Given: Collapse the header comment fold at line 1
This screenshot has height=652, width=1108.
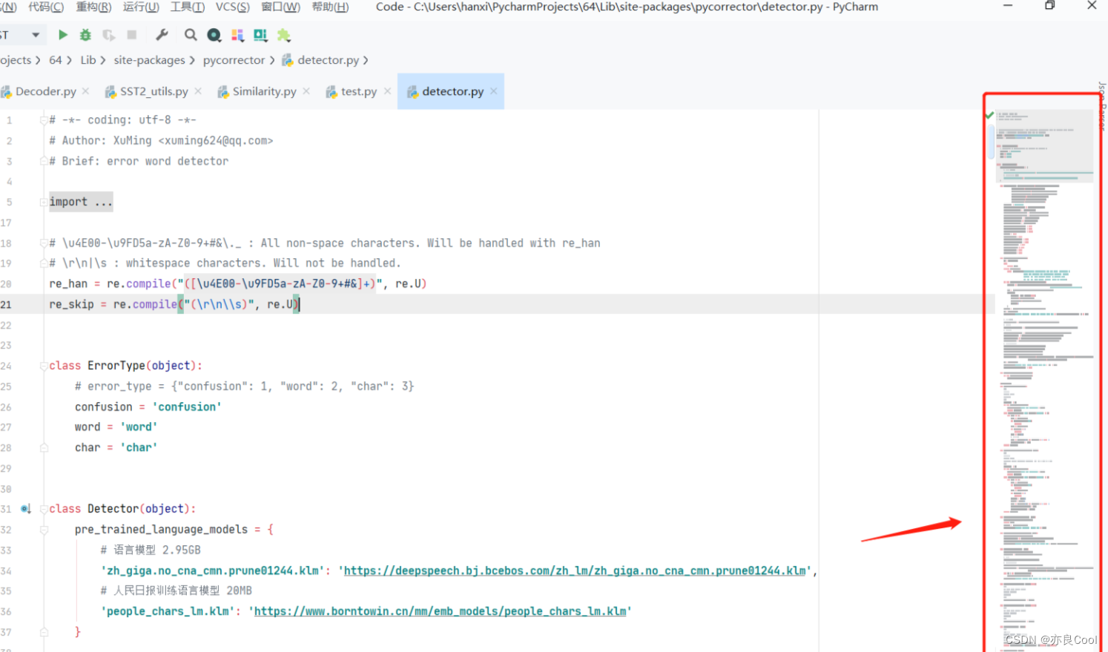Looking at the screenshot, I should pos(44,120).
